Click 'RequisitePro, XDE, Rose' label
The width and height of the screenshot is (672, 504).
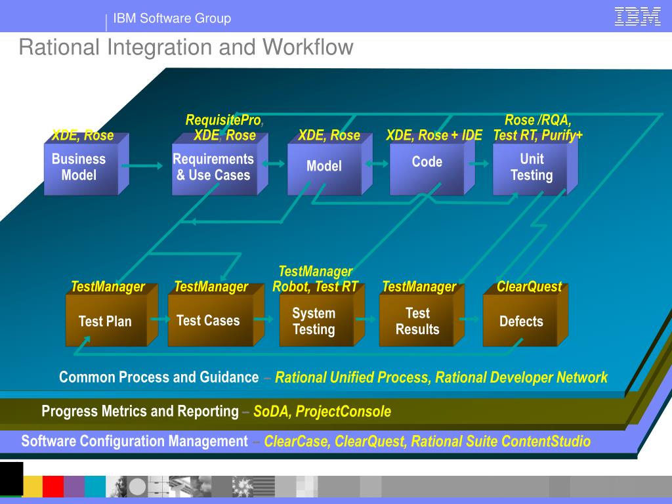point(224,128)
